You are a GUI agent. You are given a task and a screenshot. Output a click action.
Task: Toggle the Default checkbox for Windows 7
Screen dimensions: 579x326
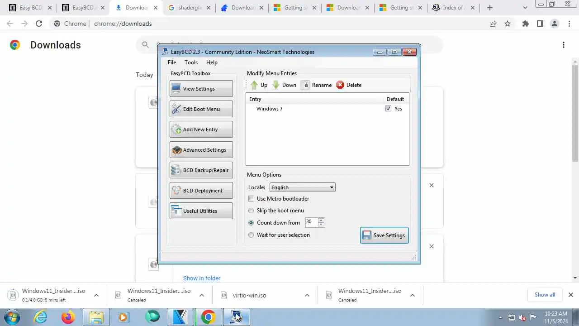388,109
